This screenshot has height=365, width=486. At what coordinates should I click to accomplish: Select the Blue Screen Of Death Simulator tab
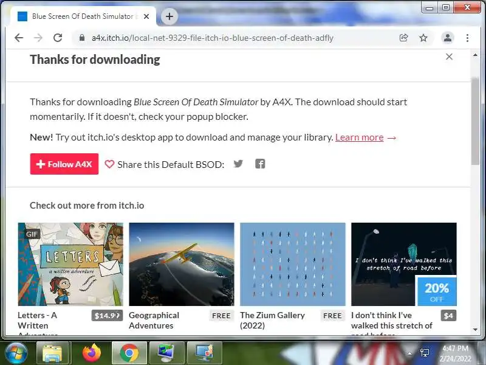(x=83, y=16)
